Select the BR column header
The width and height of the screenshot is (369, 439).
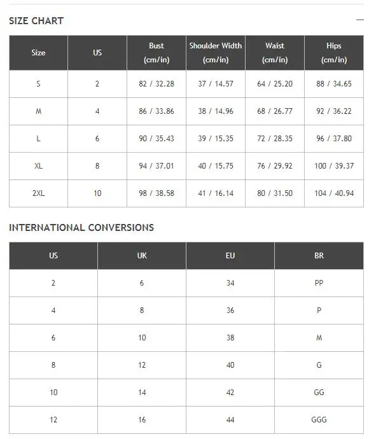tap(319, 256)
